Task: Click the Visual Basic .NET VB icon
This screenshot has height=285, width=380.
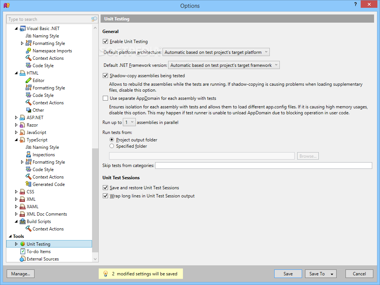Action: tap(23, 29)
